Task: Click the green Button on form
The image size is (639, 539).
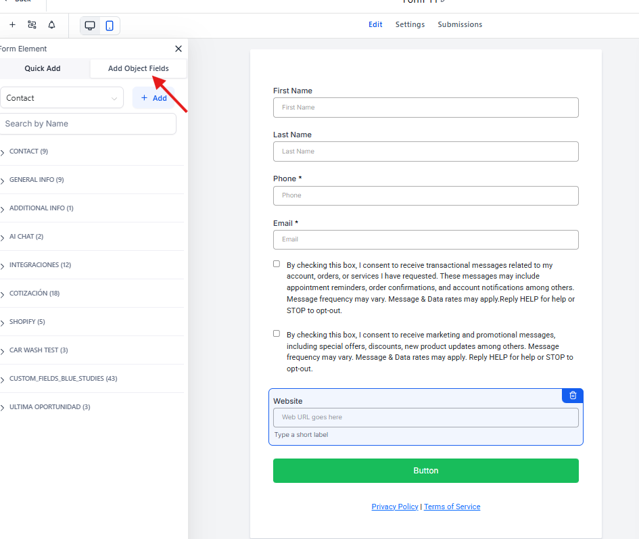Action: [x=425, y=471]
